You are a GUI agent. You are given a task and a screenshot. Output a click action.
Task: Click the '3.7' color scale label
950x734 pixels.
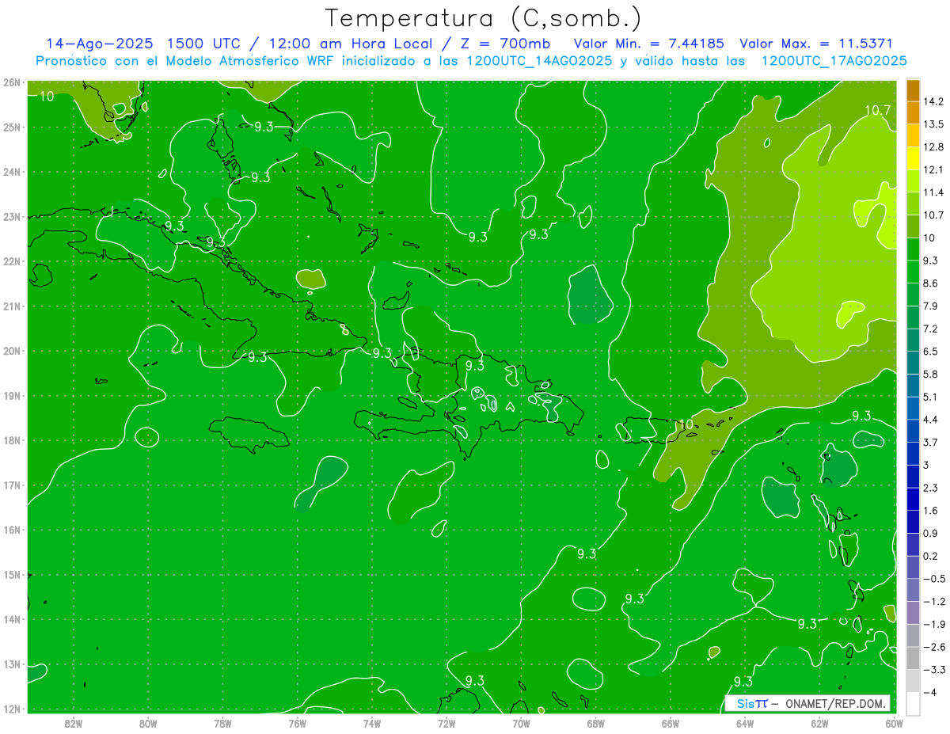(931, 442)
